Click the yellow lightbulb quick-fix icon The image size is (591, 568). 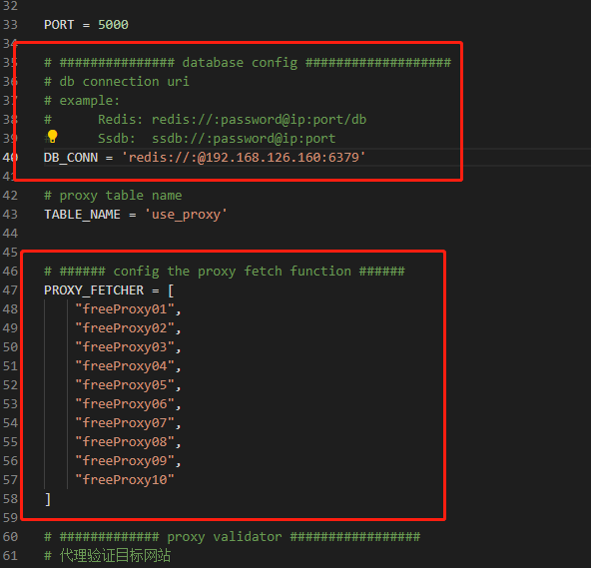[52, 136]
